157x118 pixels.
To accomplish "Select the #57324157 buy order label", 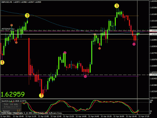I will click(8, 29).
